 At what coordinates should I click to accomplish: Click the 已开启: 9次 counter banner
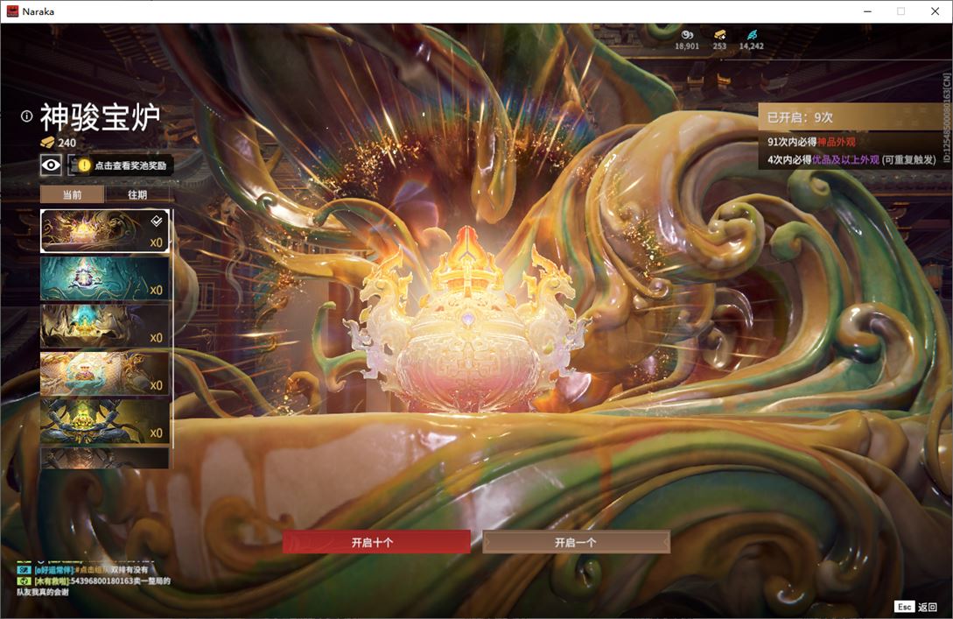(x=854, y=116)
